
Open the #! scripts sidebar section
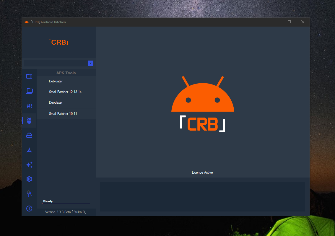(x=29, y=106)
